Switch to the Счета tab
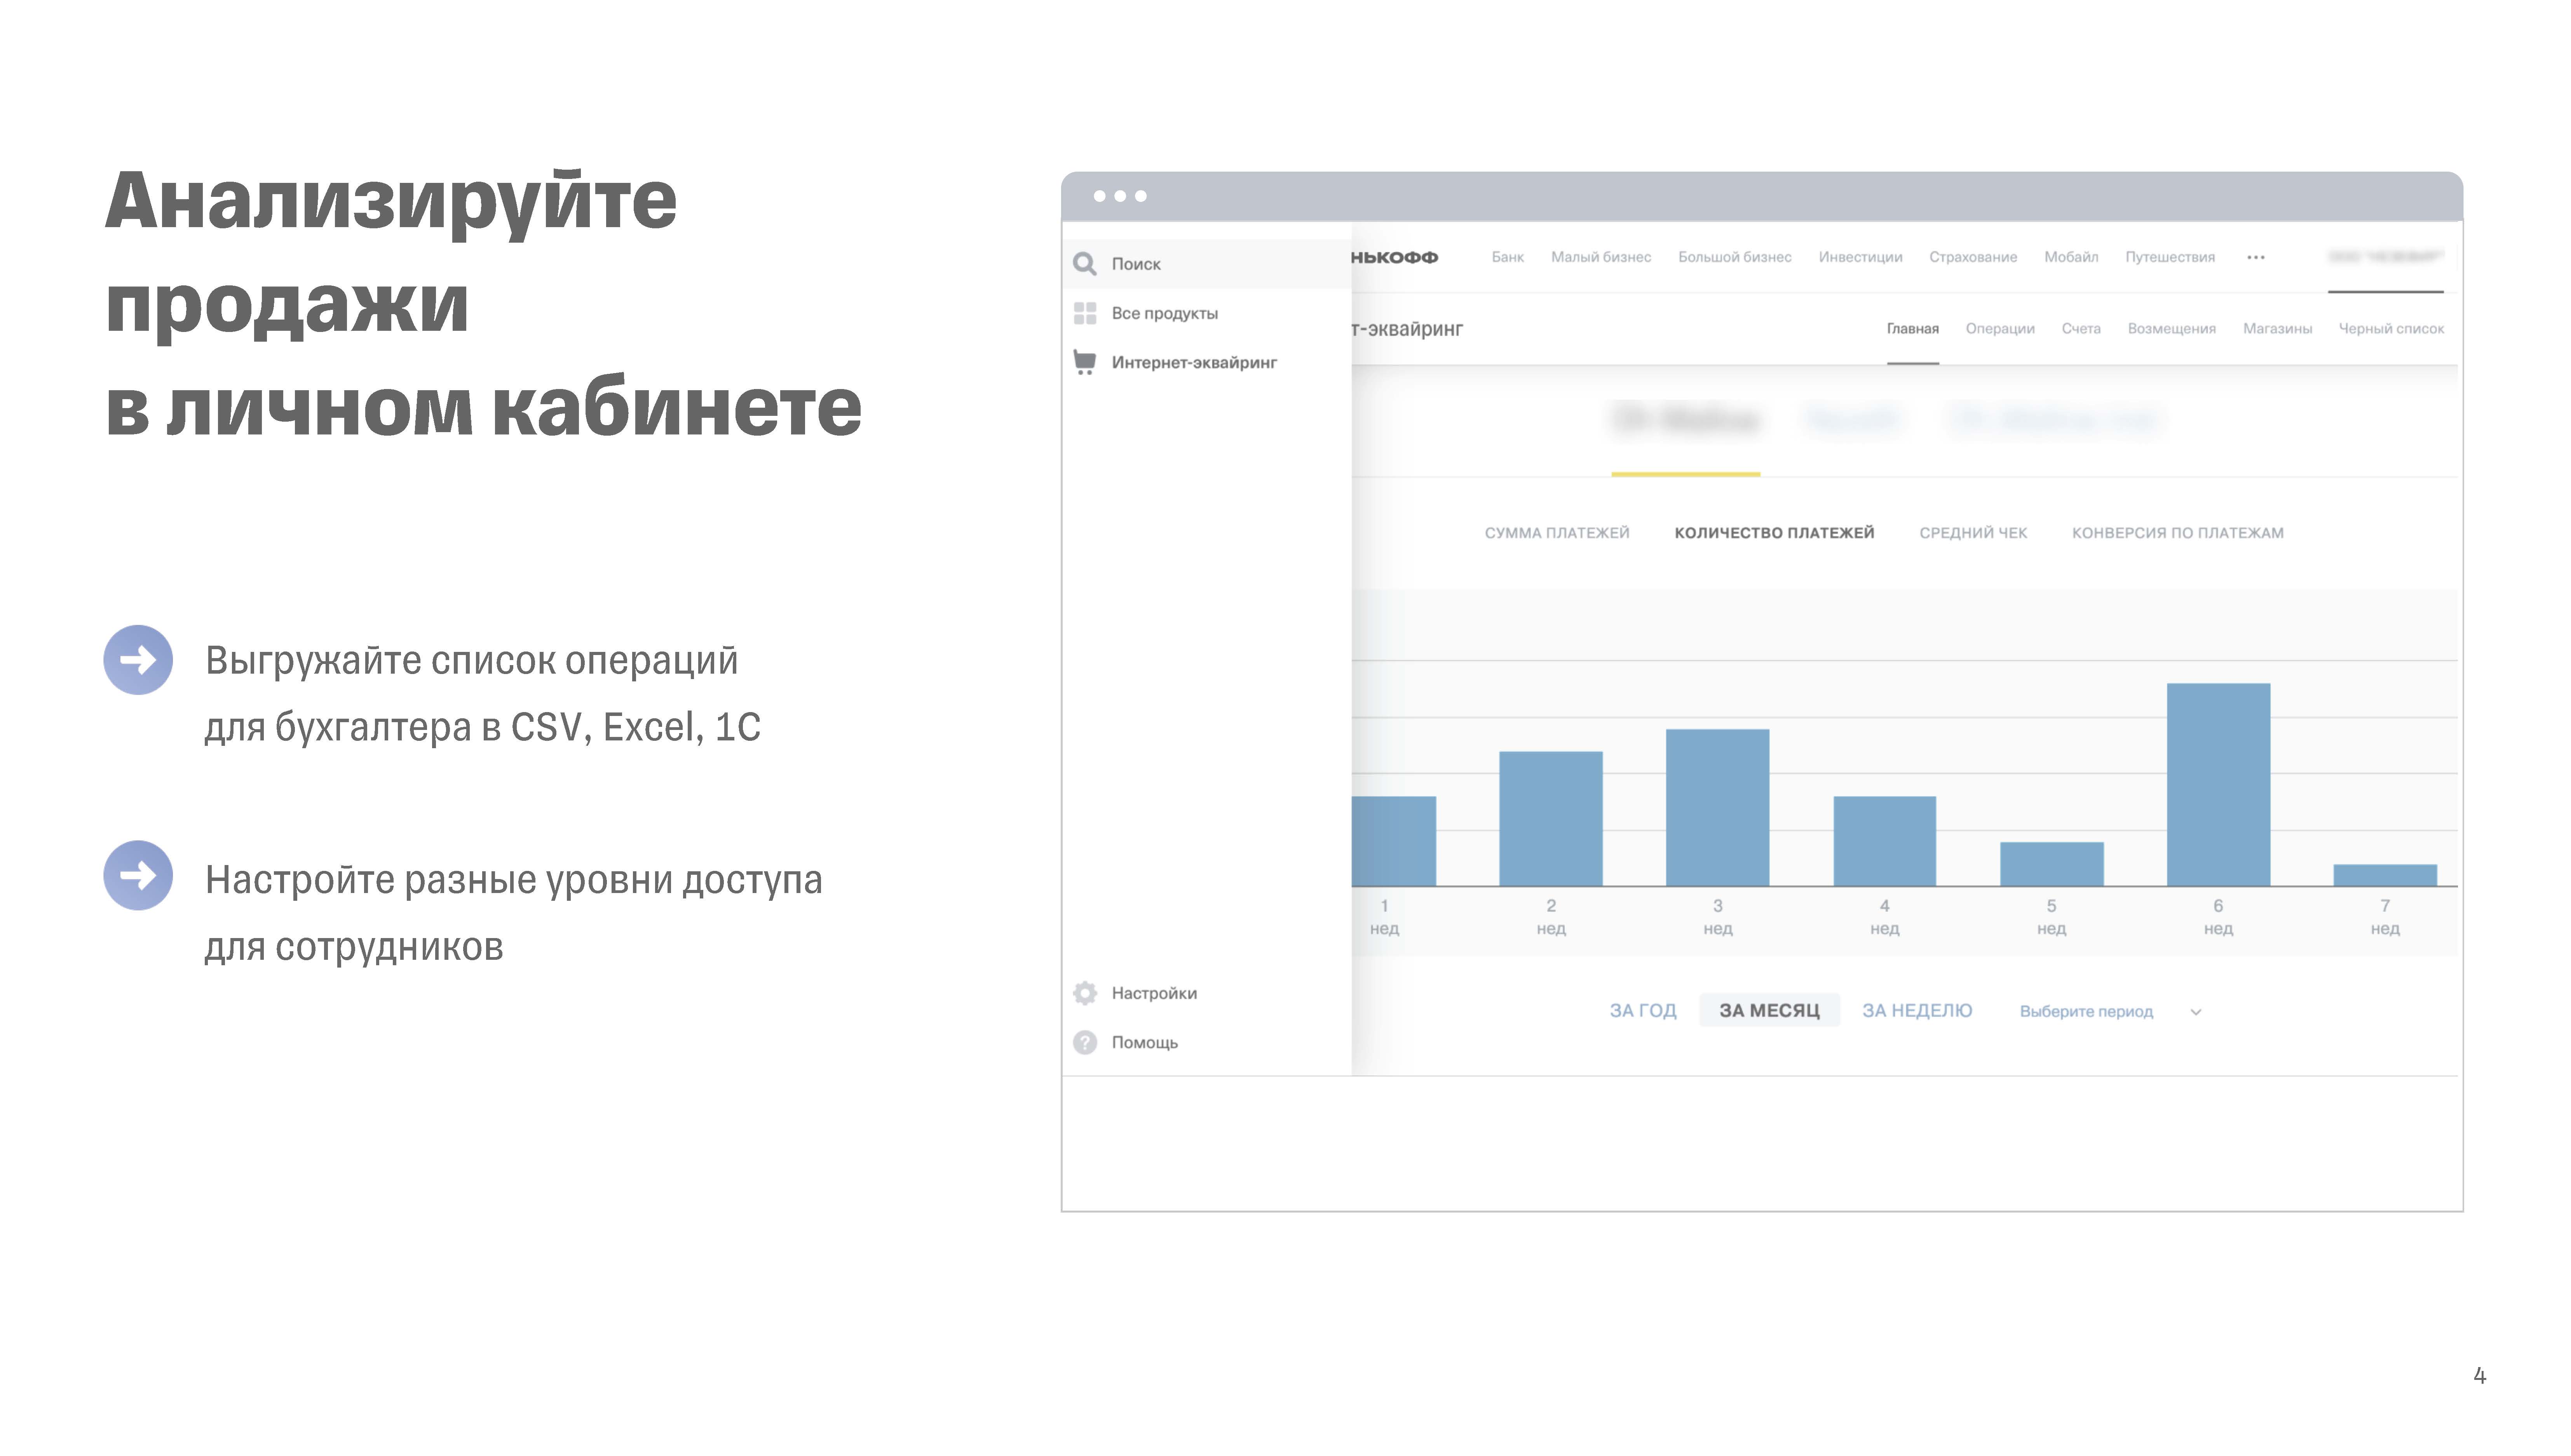Image resolution: width=2571 pixels, height=1456 pixels. 2080,329
